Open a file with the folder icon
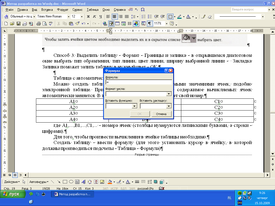 (x=12, y=24)
